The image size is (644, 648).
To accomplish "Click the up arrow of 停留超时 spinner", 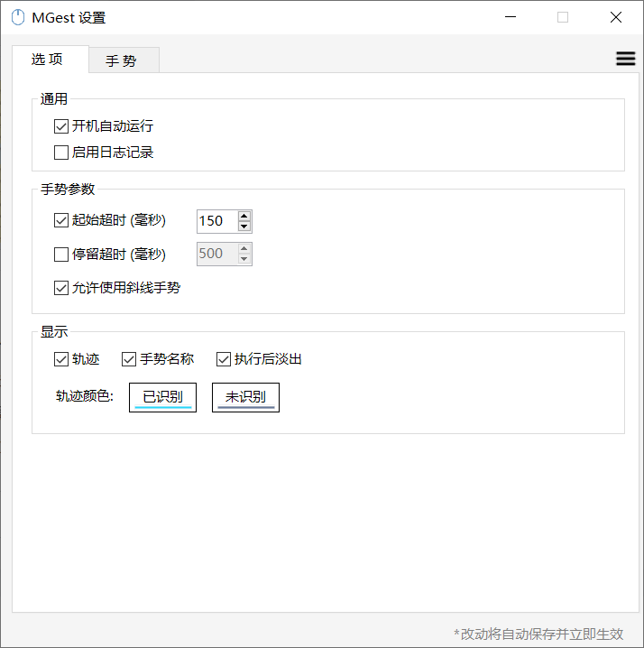I will [244, 248].
